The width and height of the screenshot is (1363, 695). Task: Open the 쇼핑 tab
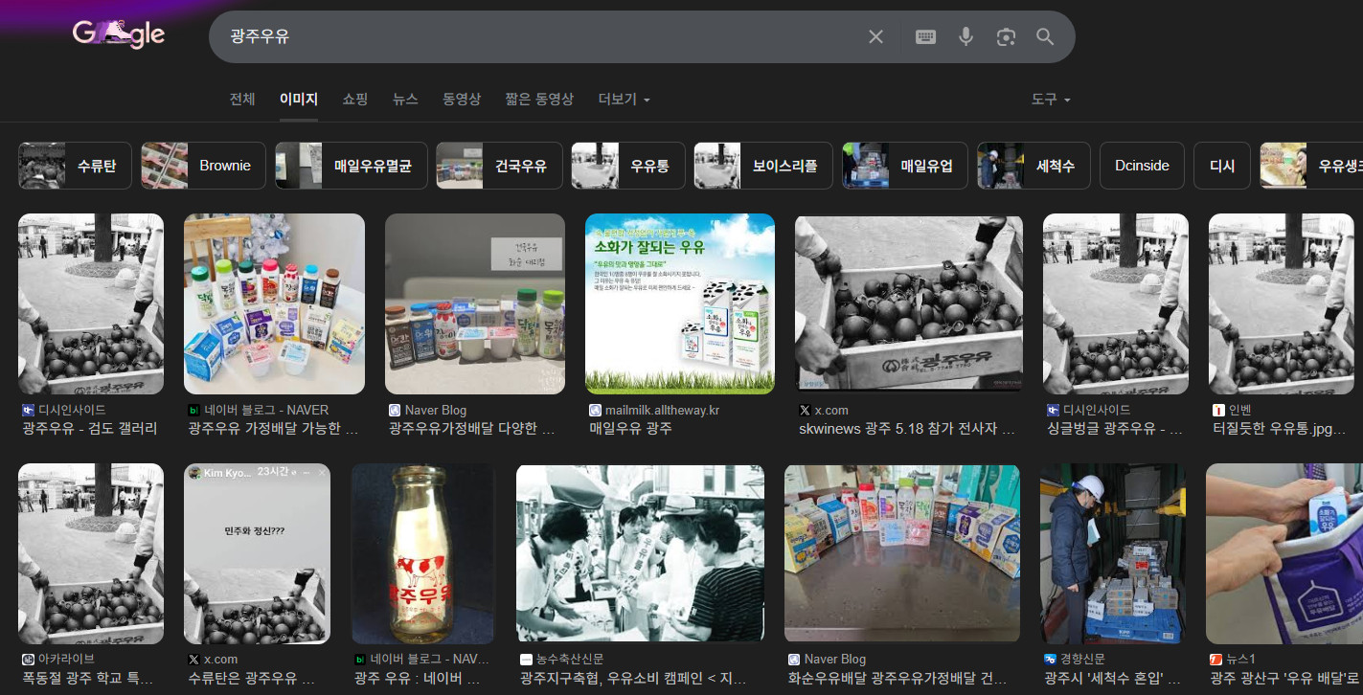tap(355, 100)
